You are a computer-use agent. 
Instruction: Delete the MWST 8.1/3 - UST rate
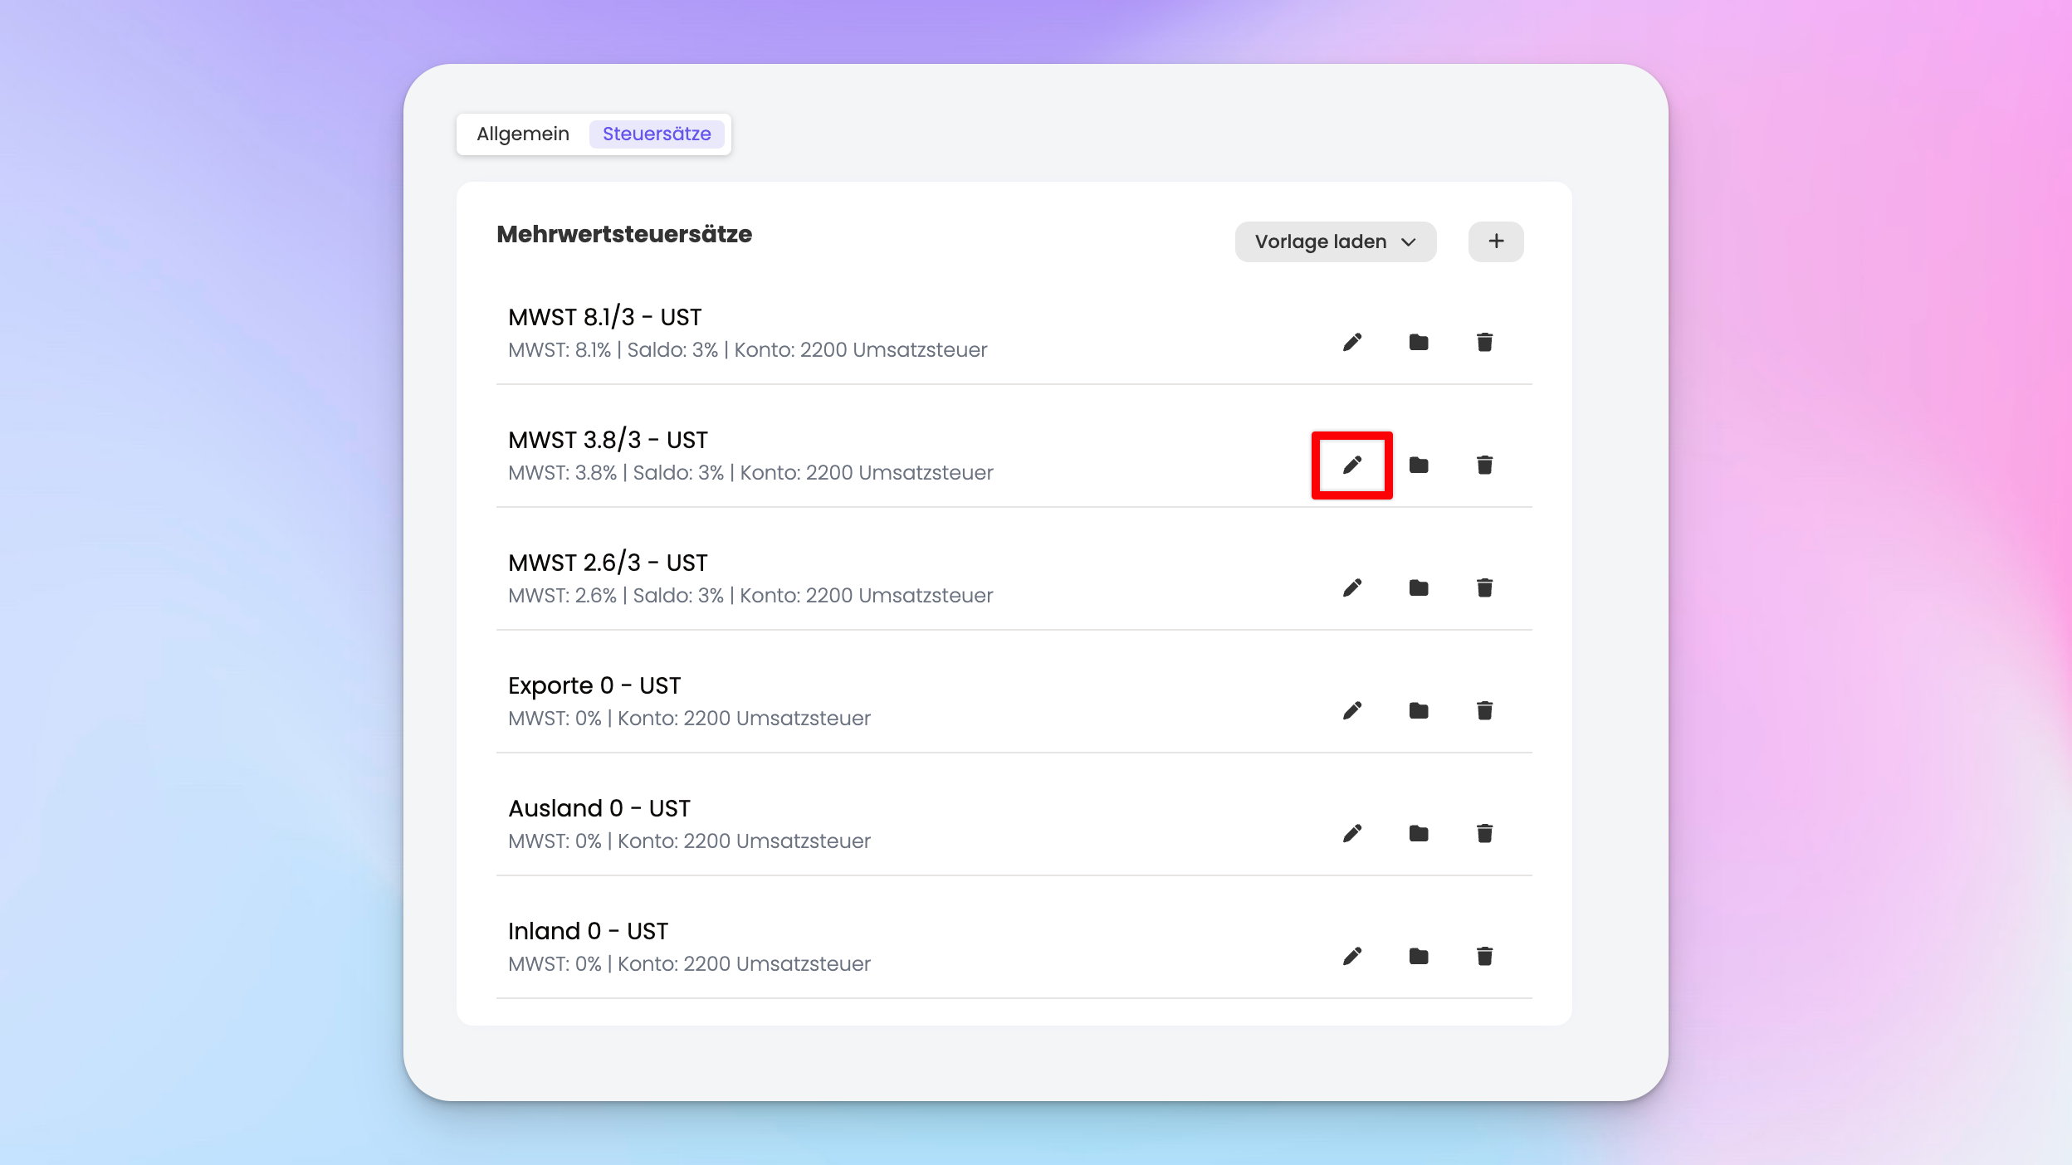[x=1484, y=342]
